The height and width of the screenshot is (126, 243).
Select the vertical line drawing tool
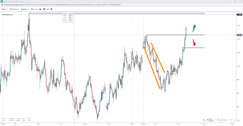coord(231,120)
